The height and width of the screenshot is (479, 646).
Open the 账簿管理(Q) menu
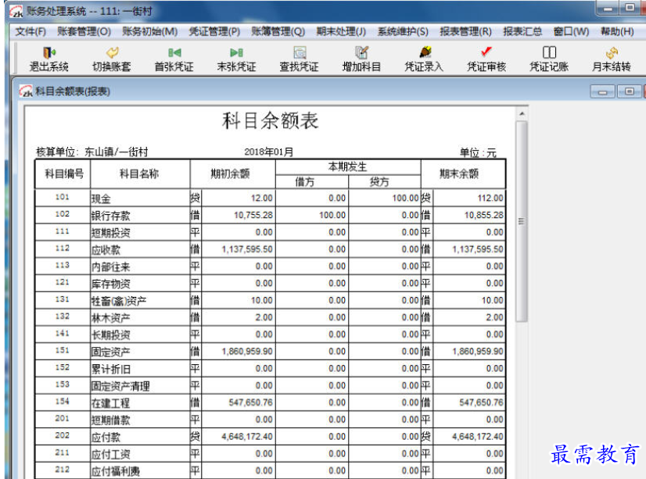click(x=278, y=32)
